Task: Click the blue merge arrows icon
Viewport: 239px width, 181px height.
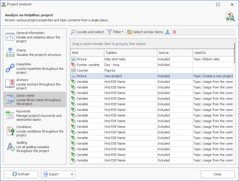Action: tap(168, 32)
